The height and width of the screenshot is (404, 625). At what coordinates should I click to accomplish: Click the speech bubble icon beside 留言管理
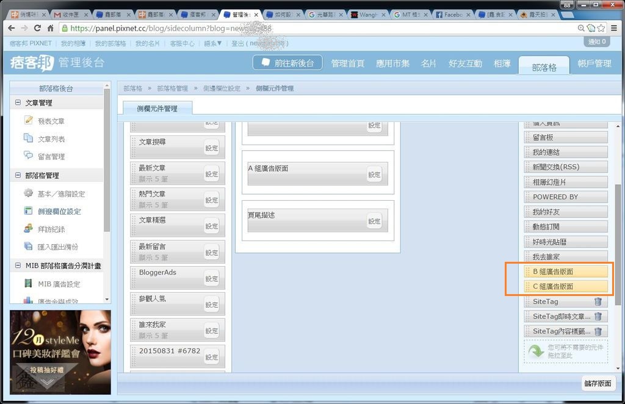[28, 155]
